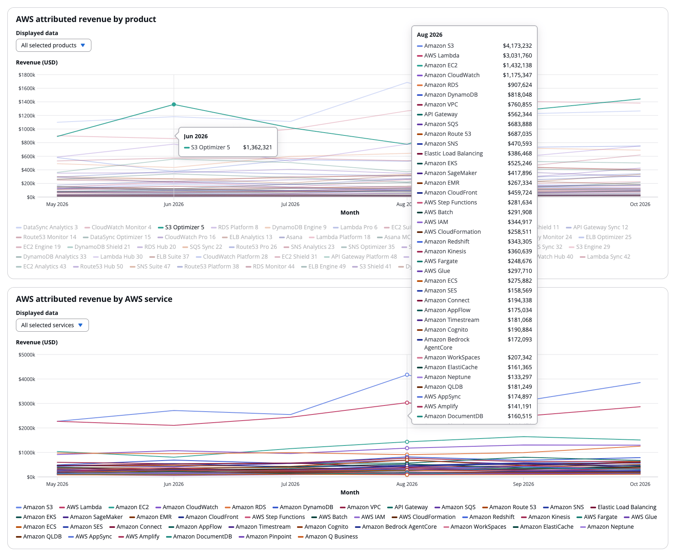The width and height of the screenshot is (674, 554).
Task: Click the Sep 2026 axis label in services chart
Action: tap(523, 484)
